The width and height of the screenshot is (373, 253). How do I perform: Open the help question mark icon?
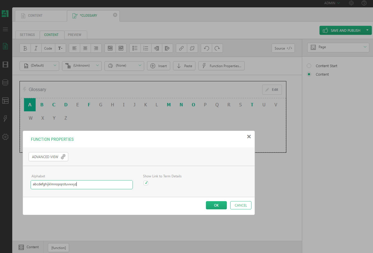coord(364,3)
